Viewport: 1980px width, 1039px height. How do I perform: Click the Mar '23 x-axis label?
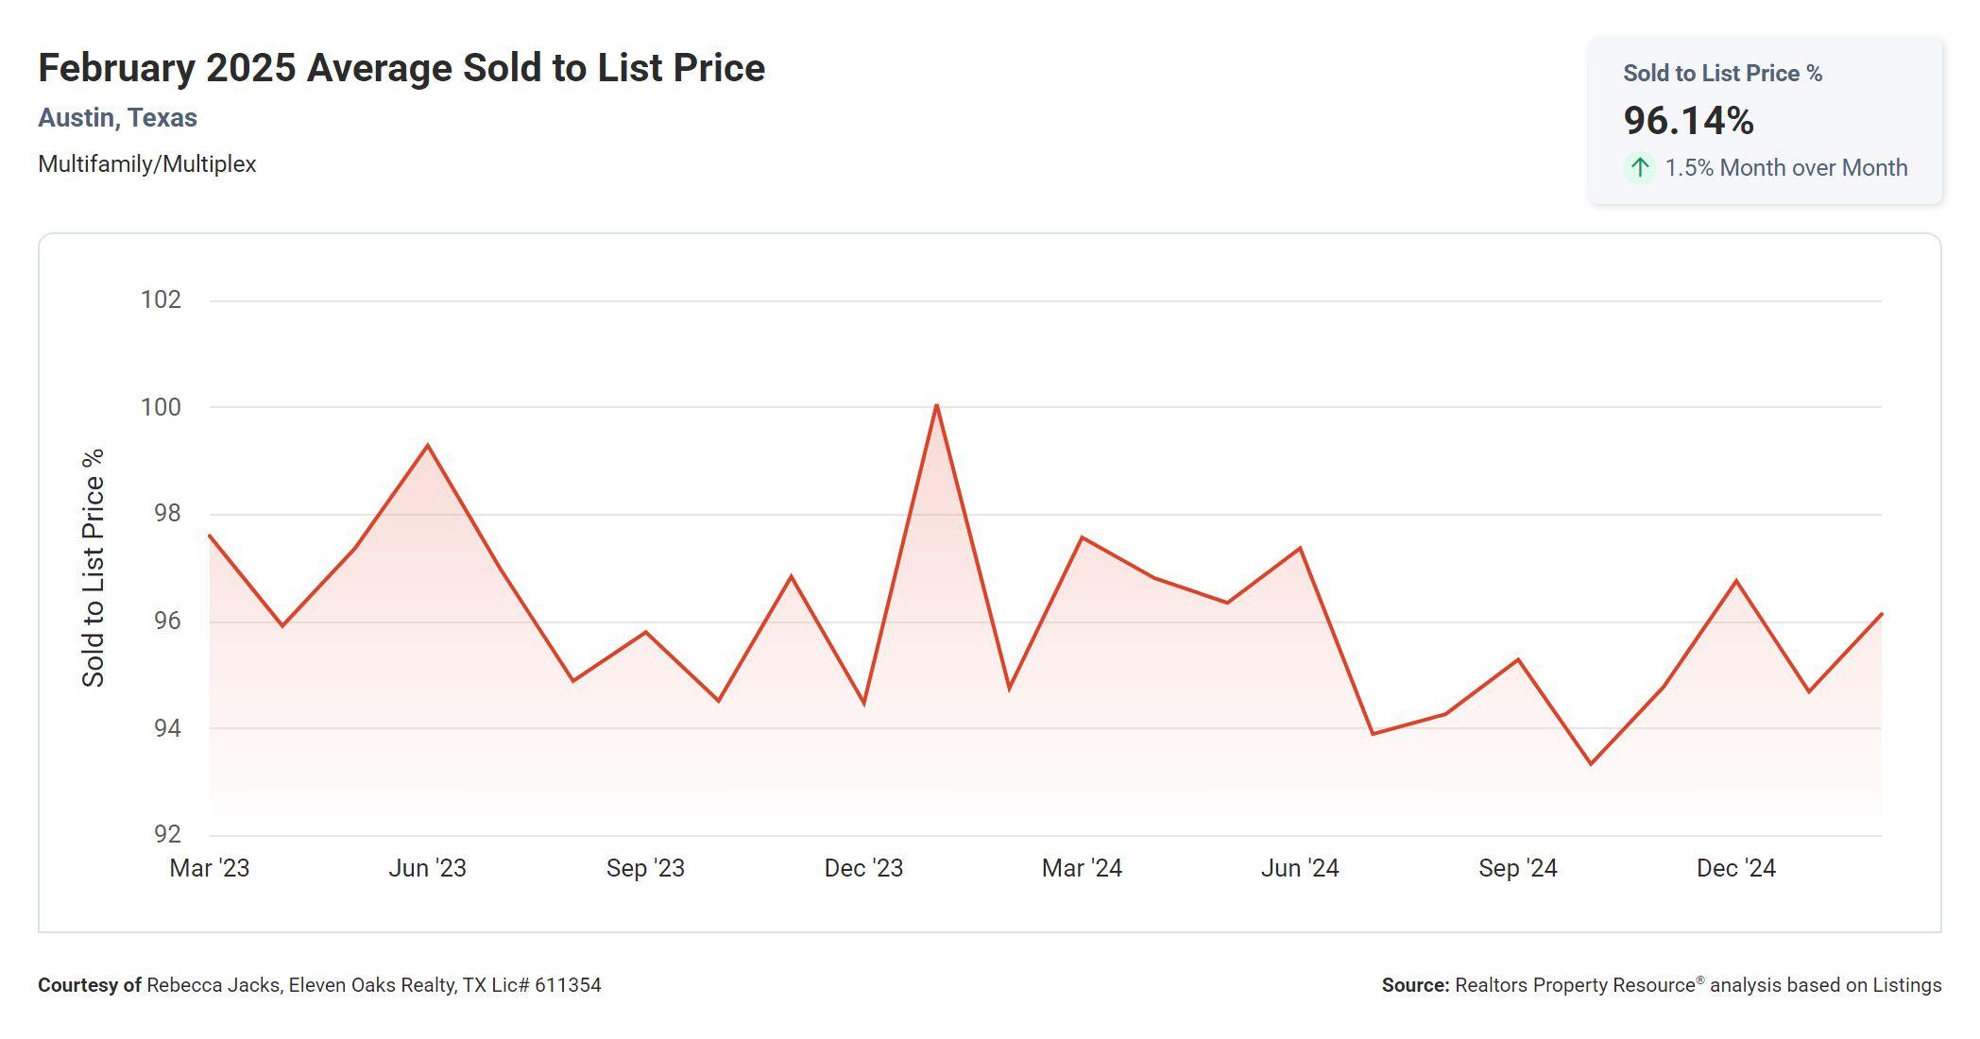pos(210,868)
